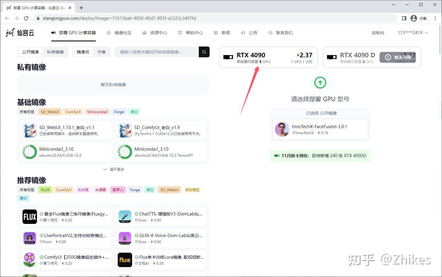This screenshot has width=442, height=277.
Task: Switch to 公开镜像 toggle
Action: 30,52
